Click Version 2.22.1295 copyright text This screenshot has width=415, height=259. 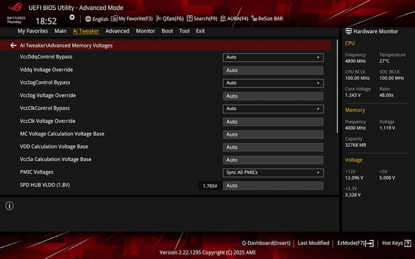(x=207, y=253)
